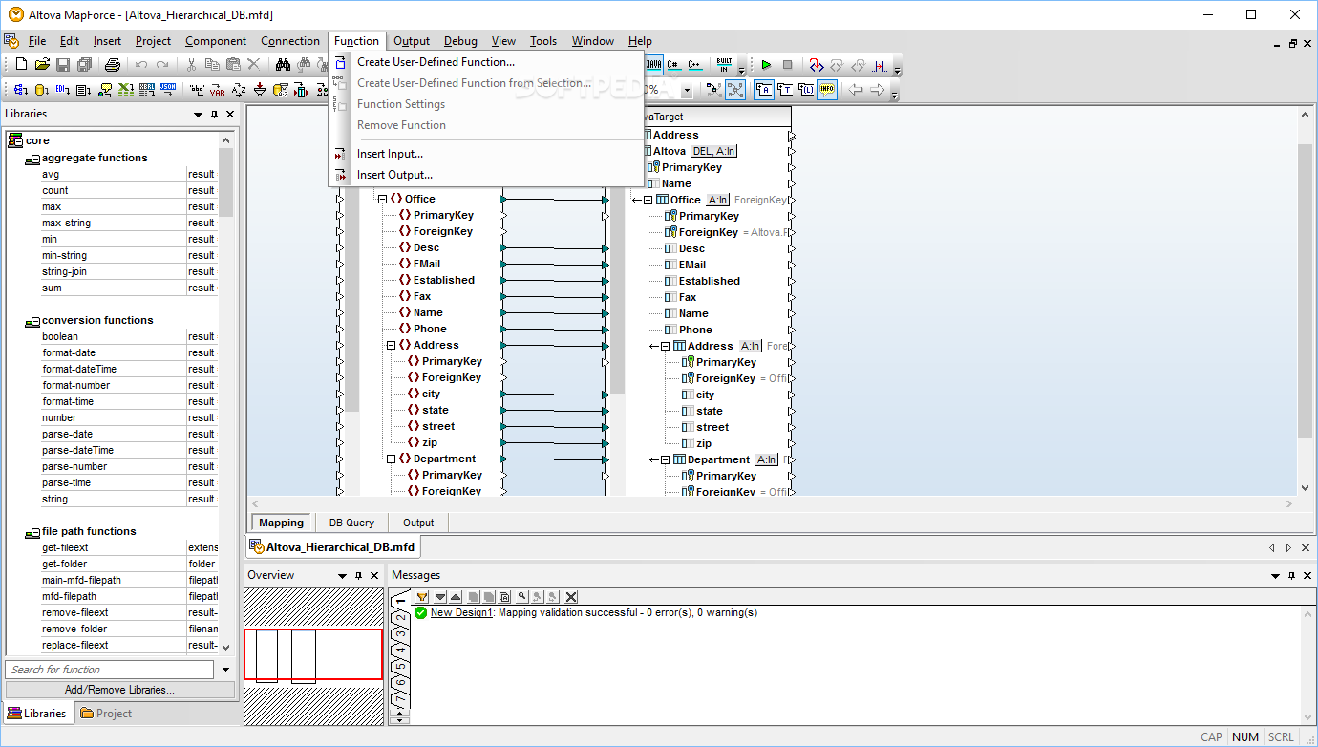
Task: Collapse Office table in target
Action: [648, 200]
